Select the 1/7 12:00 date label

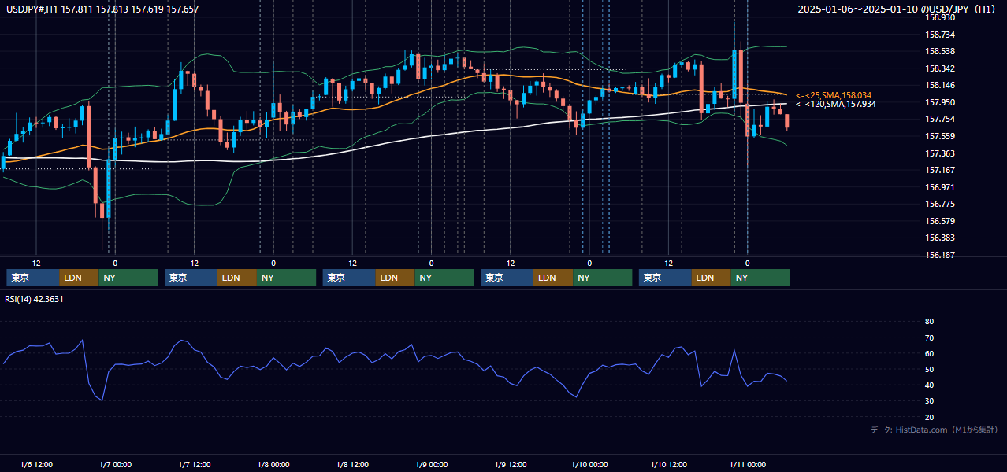click(194, 464)
